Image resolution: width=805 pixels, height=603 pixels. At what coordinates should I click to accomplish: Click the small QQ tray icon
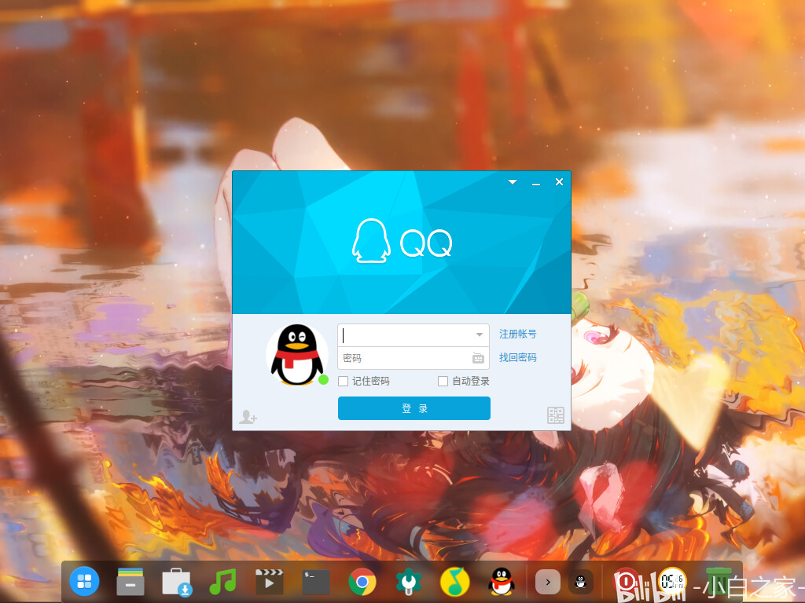[581, 582]
